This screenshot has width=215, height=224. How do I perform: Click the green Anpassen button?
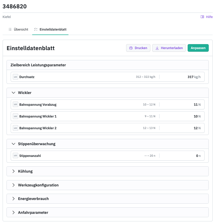pyautogui.click(x=198, y=48)
